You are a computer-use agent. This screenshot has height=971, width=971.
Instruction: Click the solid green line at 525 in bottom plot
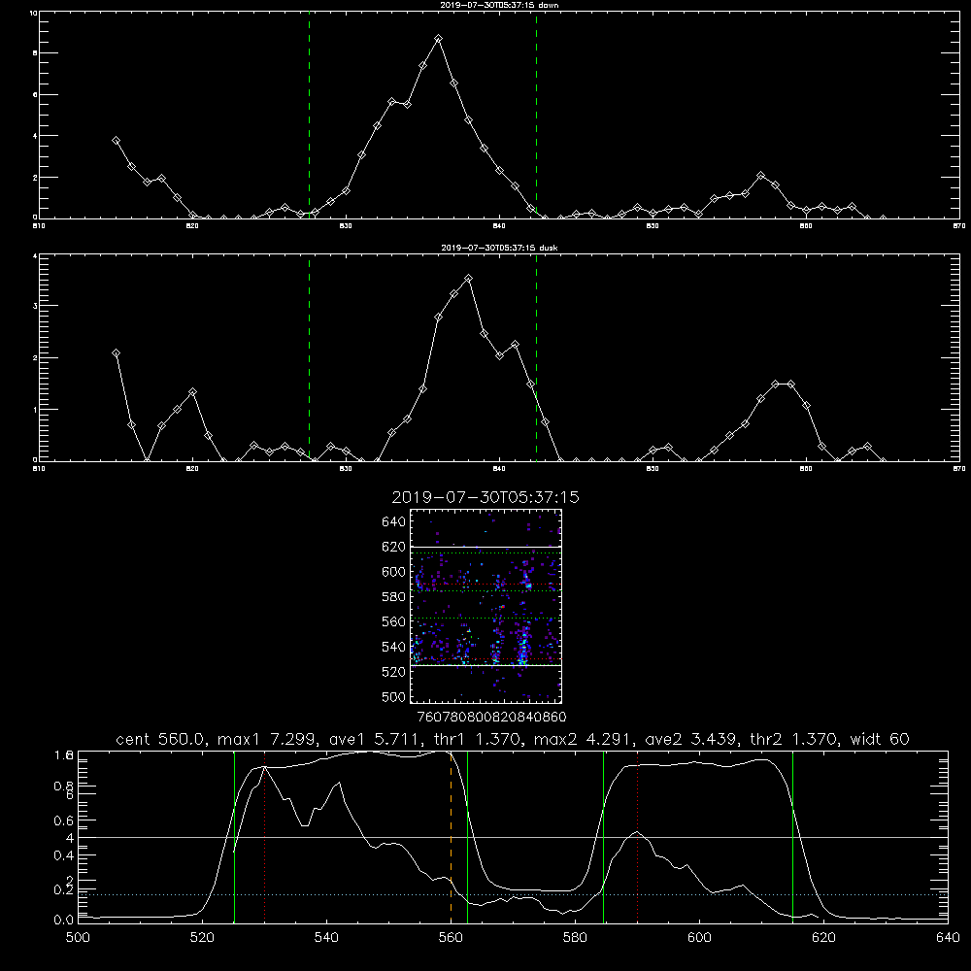[x=234, y=837]
